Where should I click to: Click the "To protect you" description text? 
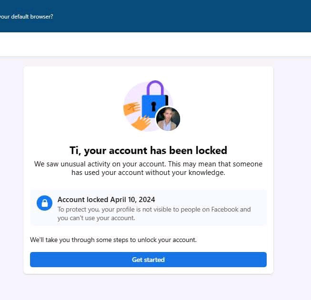coord(154,213)
